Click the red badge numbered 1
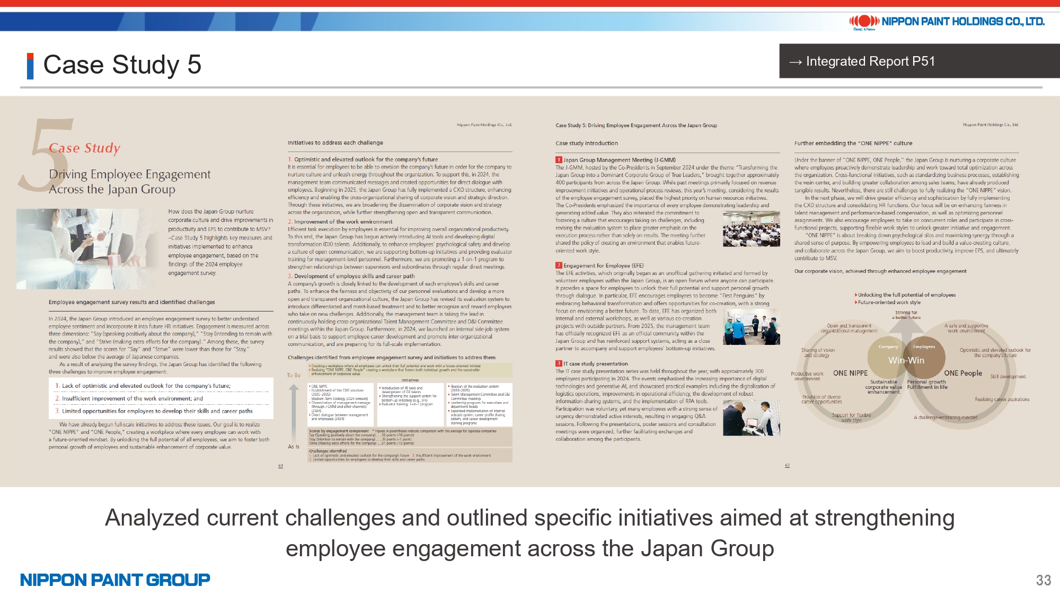The height and width of the screenshot is (596, 1060). tap(559, 160)
